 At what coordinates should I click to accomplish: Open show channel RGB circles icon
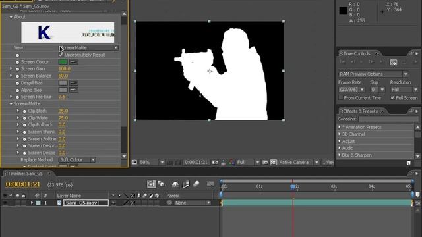click(231, 163)
